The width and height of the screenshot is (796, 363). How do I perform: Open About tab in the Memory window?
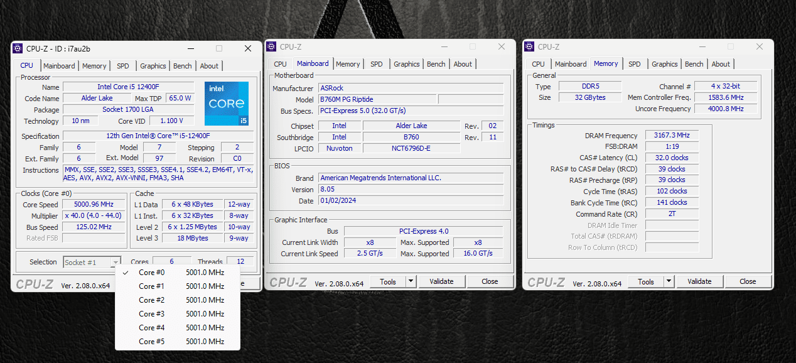click(x=721, y=64)
